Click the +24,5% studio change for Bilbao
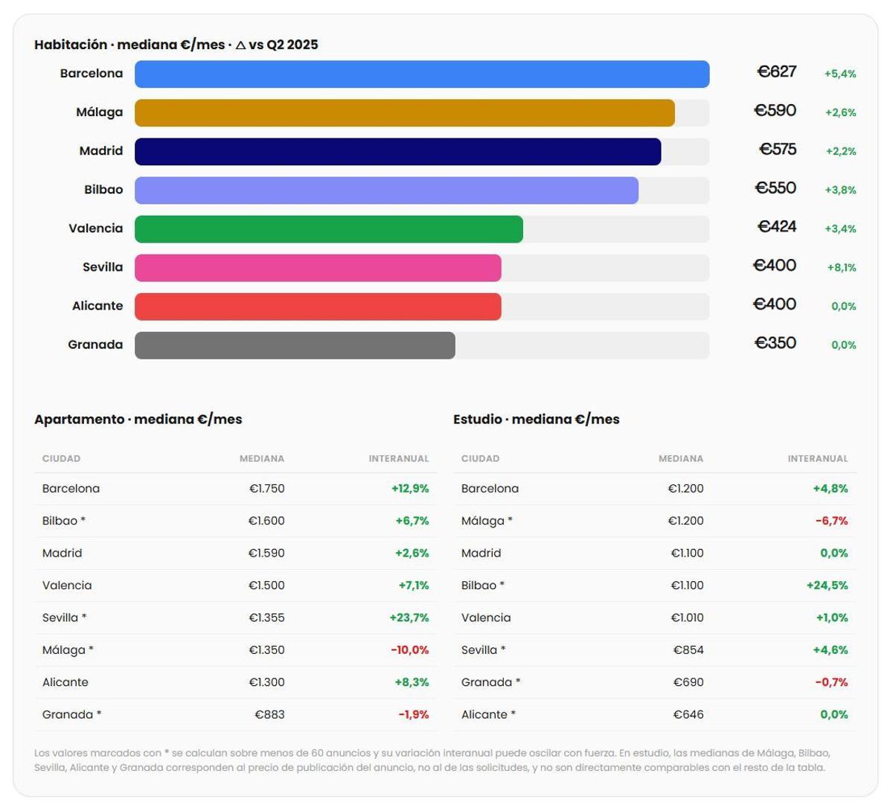The height and width of the screenshot is (808, 893). (x=828, y=586)
